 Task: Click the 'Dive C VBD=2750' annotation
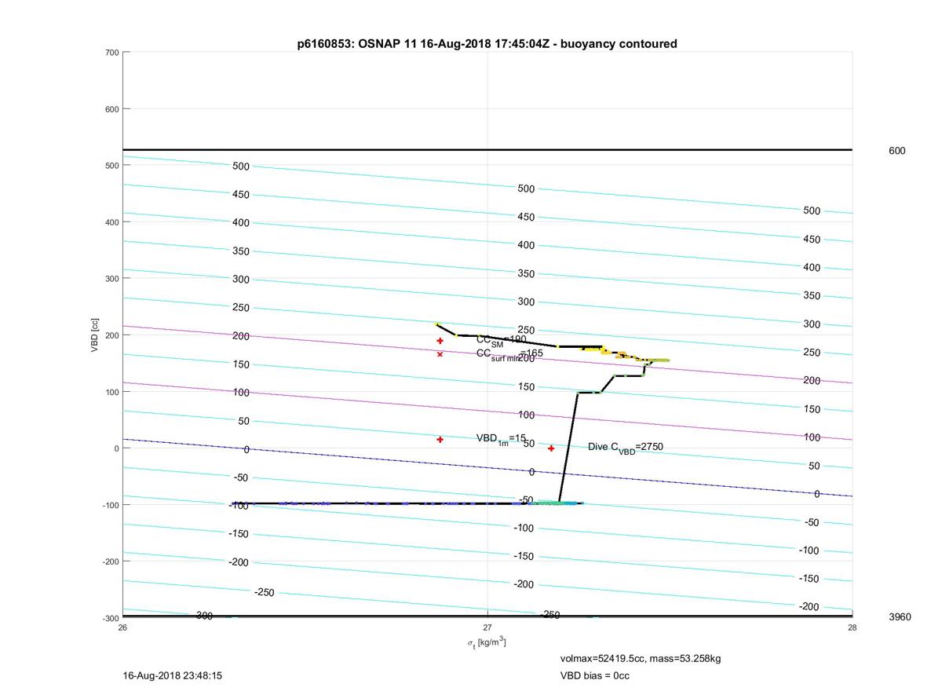pyautogui.click(x=626, y=447)
